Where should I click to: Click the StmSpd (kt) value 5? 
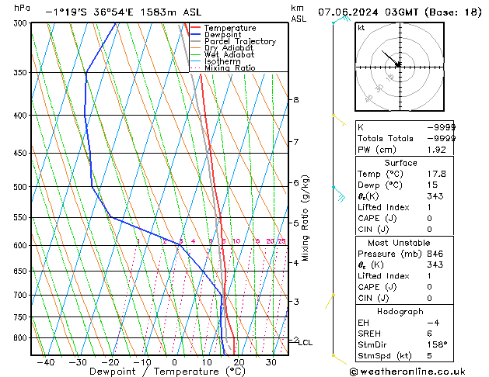point(429,356)
